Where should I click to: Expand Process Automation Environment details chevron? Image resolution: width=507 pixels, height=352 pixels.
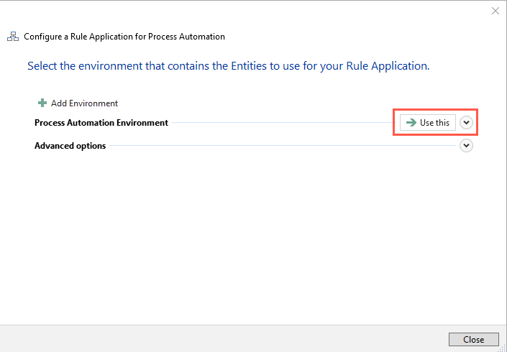tap(467, 123)
